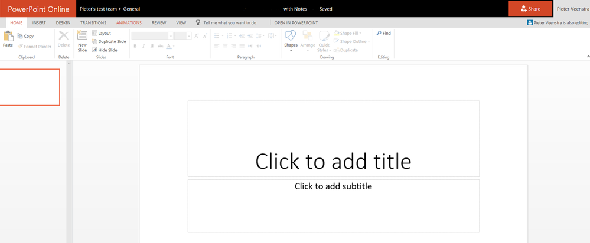This screenshot has height=243, width=590.
Task: Open the Arrange menu
Action: 308,41
